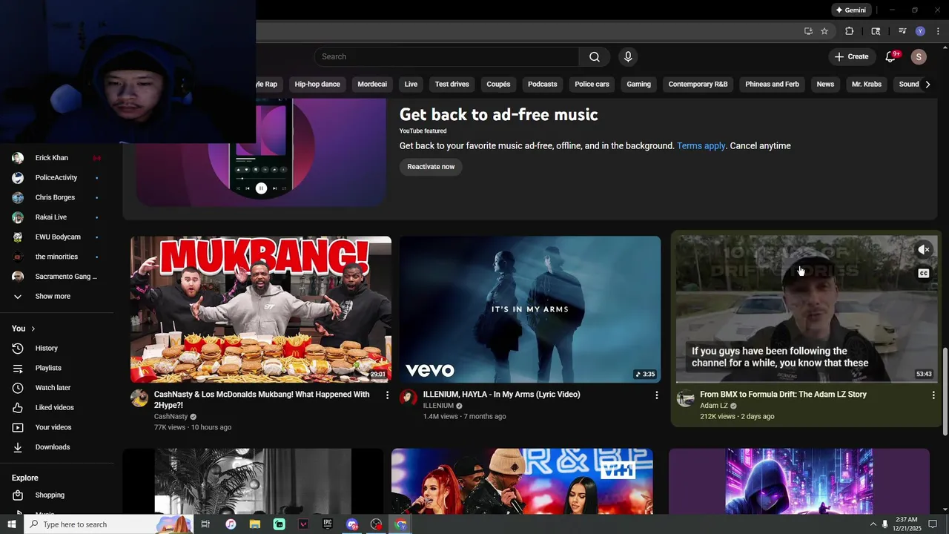Launch Epic Games from the taskbar
Image resolution: width=949 pixels, height=534 pixels.
(x=328, y=524)
